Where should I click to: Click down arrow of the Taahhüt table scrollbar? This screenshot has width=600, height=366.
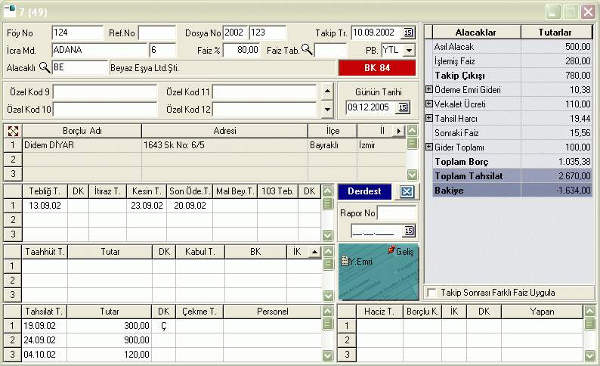pos(328,295)
